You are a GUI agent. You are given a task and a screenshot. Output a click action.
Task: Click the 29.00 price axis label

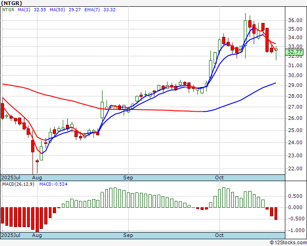[295, 86]
